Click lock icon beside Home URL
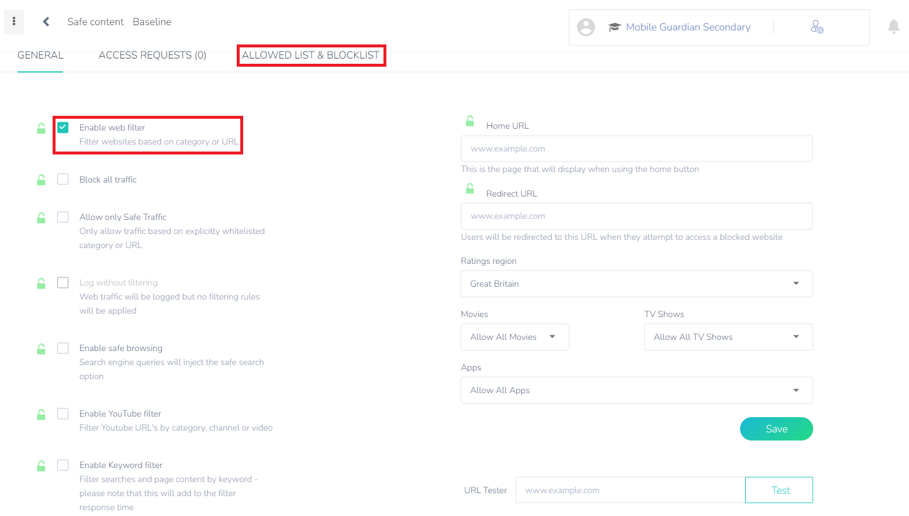 [470, 121]
